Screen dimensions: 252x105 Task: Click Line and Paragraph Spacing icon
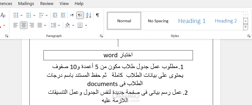pyautogui.click(x=54, y=25)
